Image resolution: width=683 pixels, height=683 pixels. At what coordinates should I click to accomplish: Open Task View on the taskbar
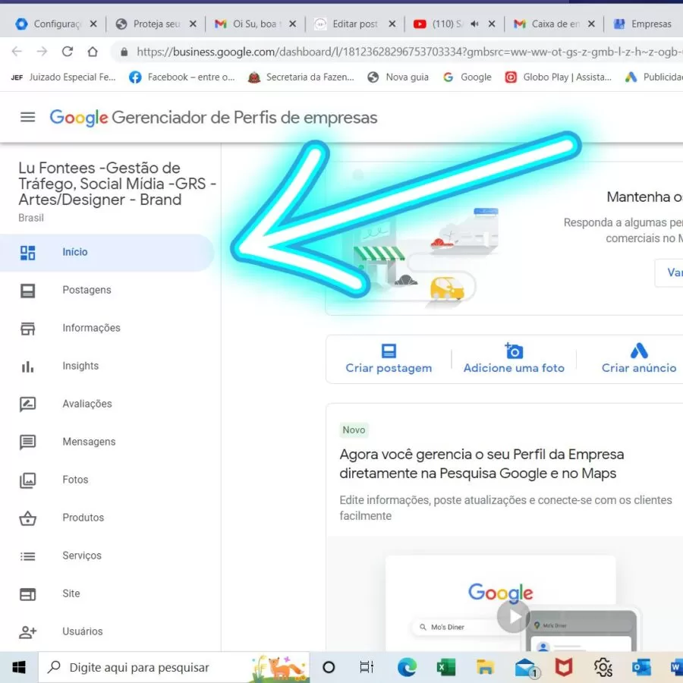[367, 667]
